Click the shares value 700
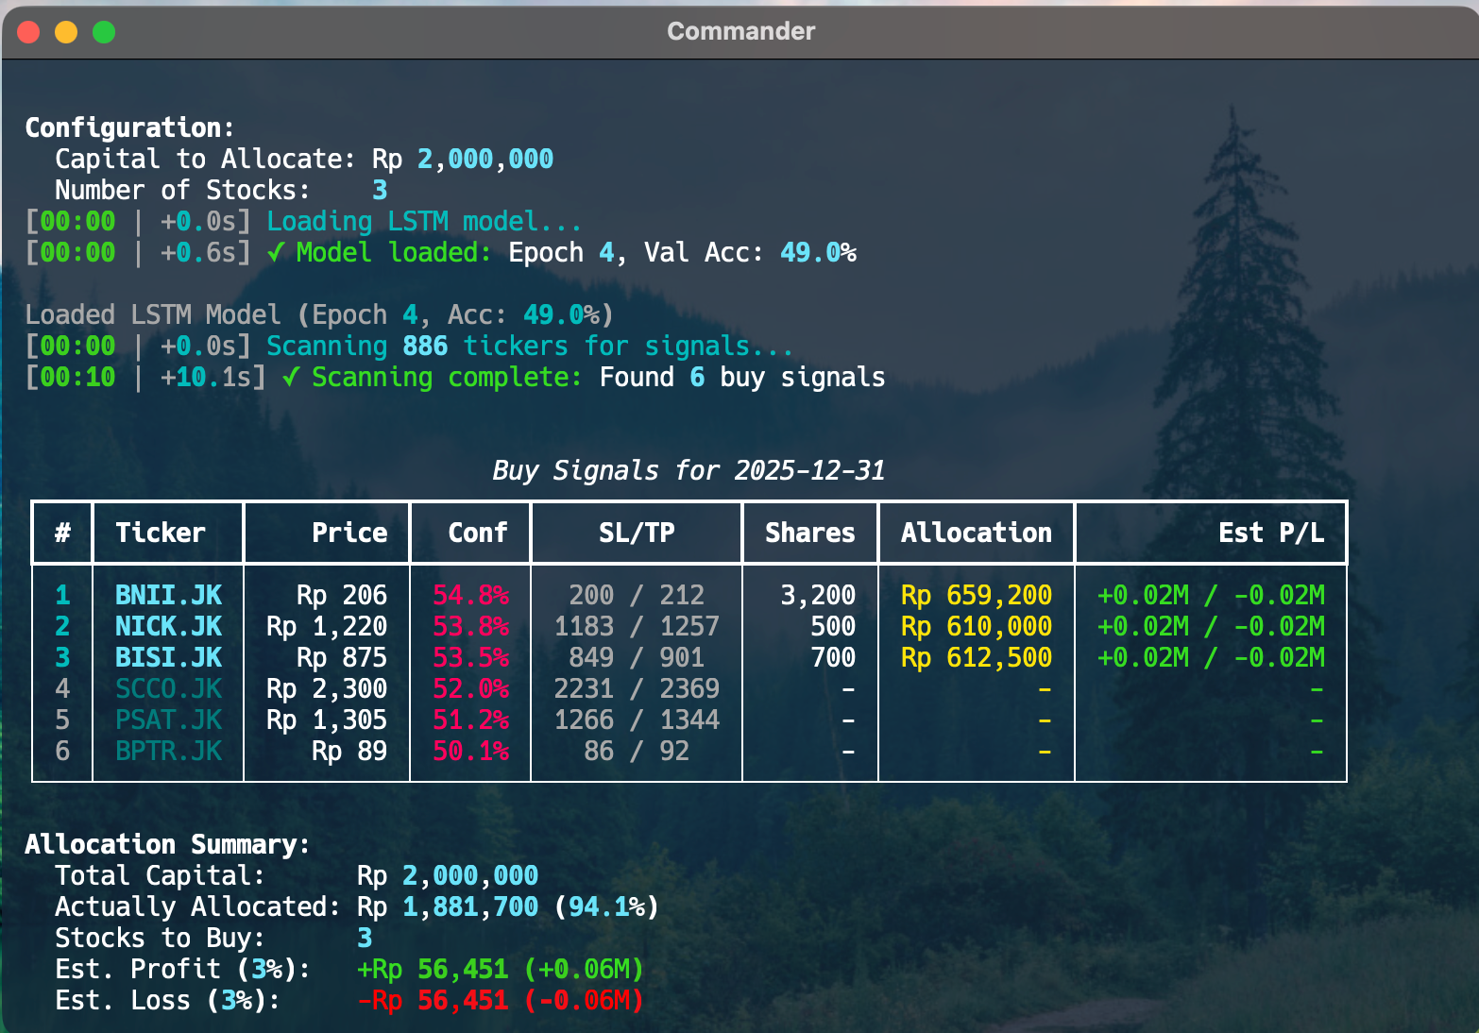 833,657
